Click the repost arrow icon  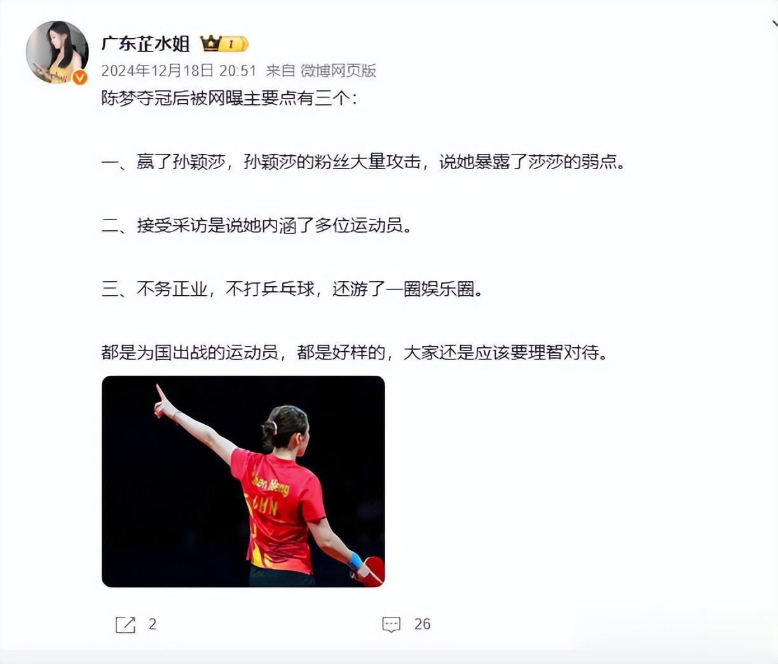point(125,625)
